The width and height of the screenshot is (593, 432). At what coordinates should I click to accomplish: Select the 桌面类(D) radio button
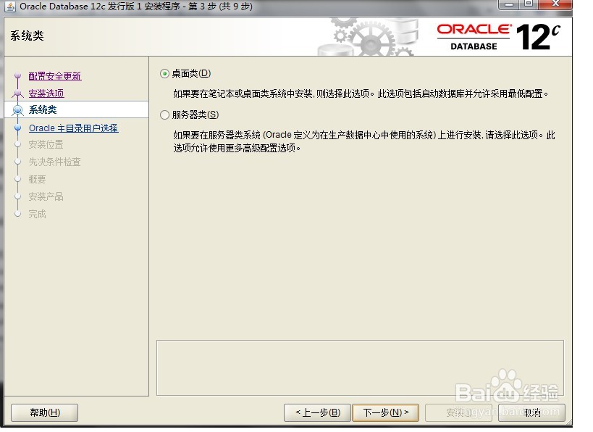(x=164, y=73)
